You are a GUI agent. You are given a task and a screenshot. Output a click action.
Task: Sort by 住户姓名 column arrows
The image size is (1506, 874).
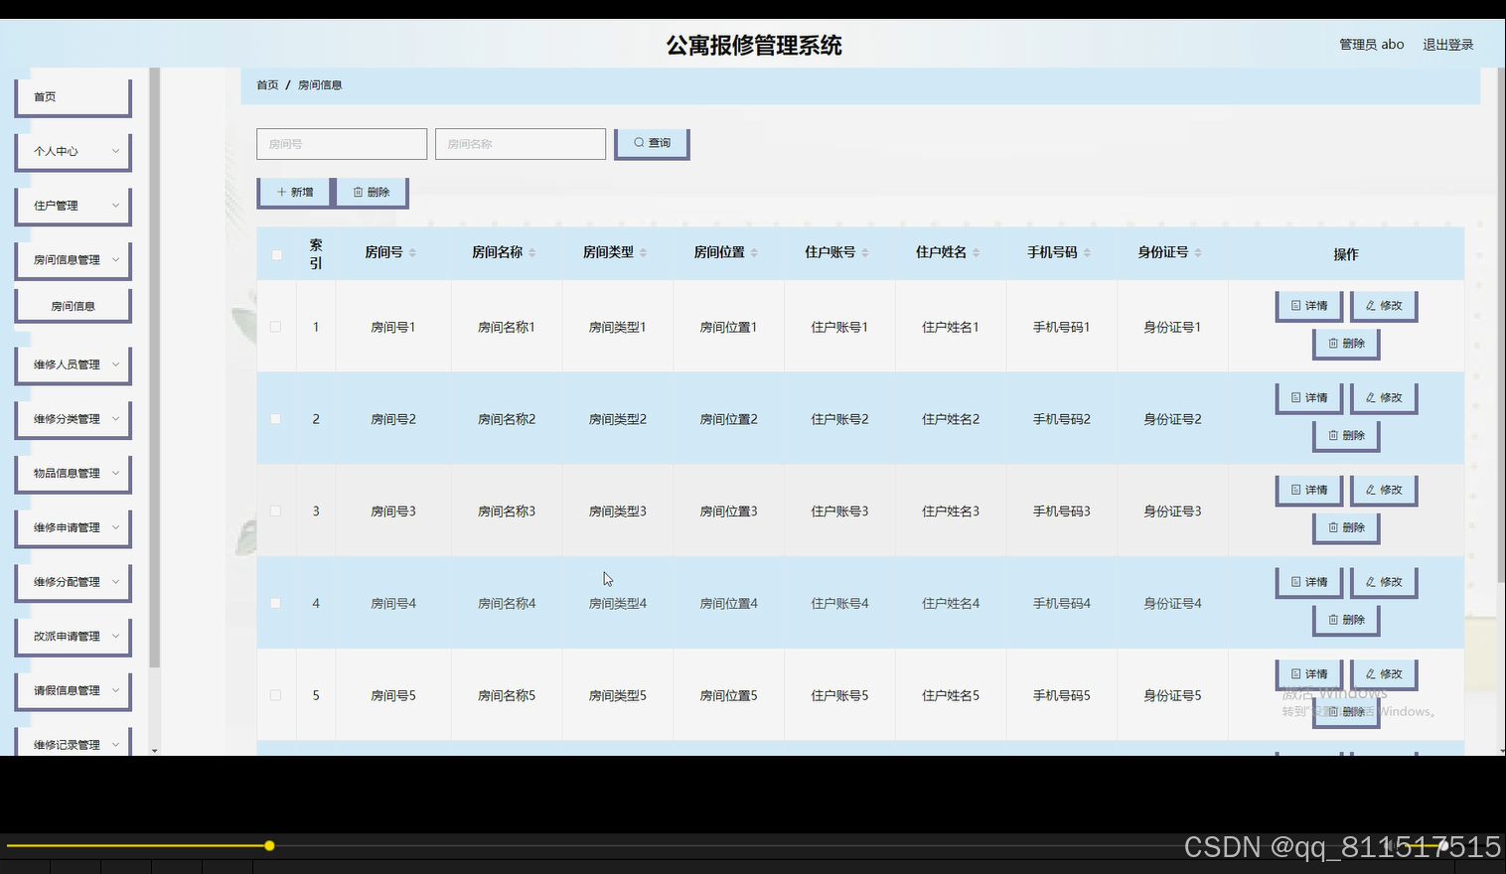(977, 253)
